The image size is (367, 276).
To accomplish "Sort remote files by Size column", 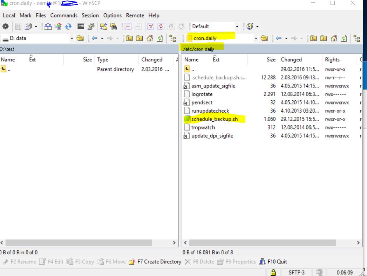I will 263,59.
